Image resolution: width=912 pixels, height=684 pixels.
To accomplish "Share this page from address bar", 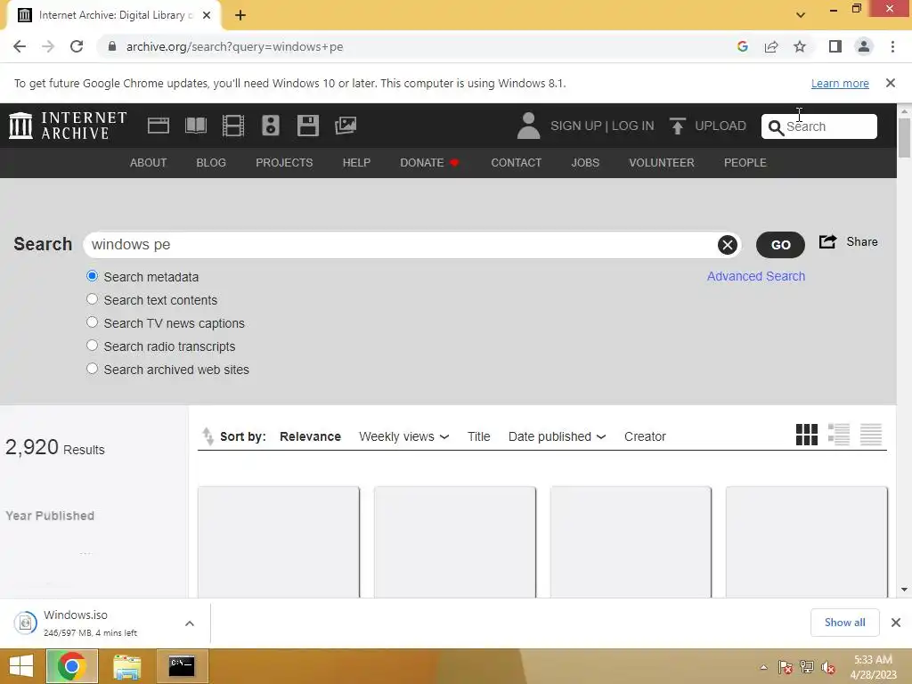I will tap(771, 46).
